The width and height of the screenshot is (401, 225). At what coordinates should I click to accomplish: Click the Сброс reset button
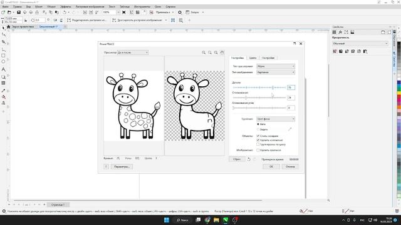tap(237, 159)
